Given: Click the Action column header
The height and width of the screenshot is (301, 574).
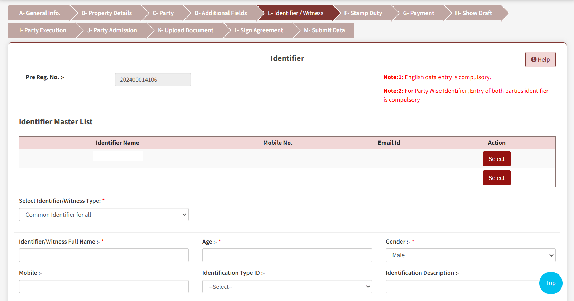Looking at the screenshot, I should pos(497,143).
